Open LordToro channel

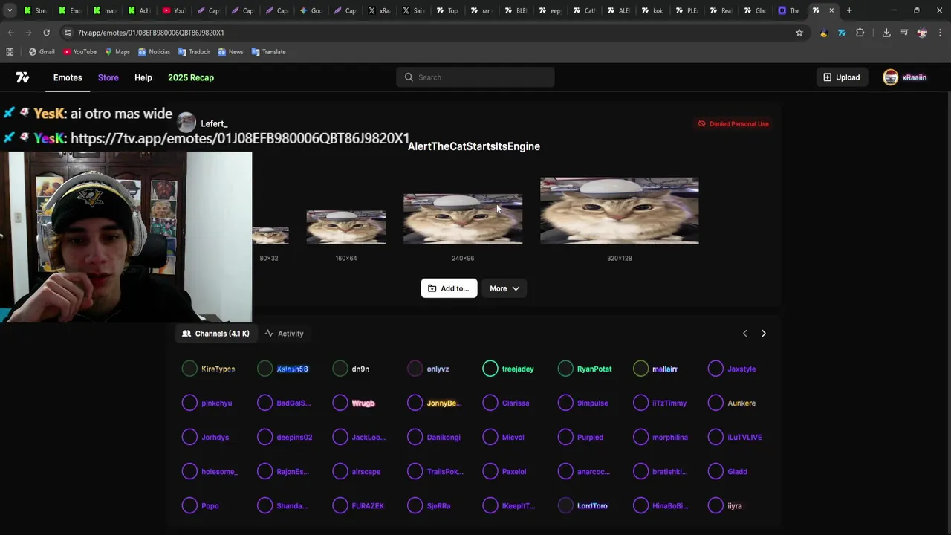pyautogui.click(x=583, y=505)
